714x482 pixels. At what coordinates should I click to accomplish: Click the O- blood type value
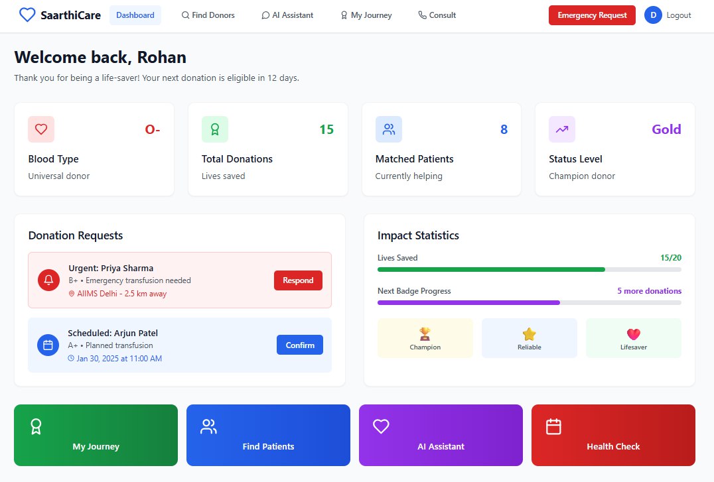153,130
